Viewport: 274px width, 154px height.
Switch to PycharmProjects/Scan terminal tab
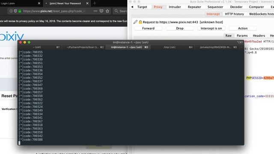(x=84, y=47)
